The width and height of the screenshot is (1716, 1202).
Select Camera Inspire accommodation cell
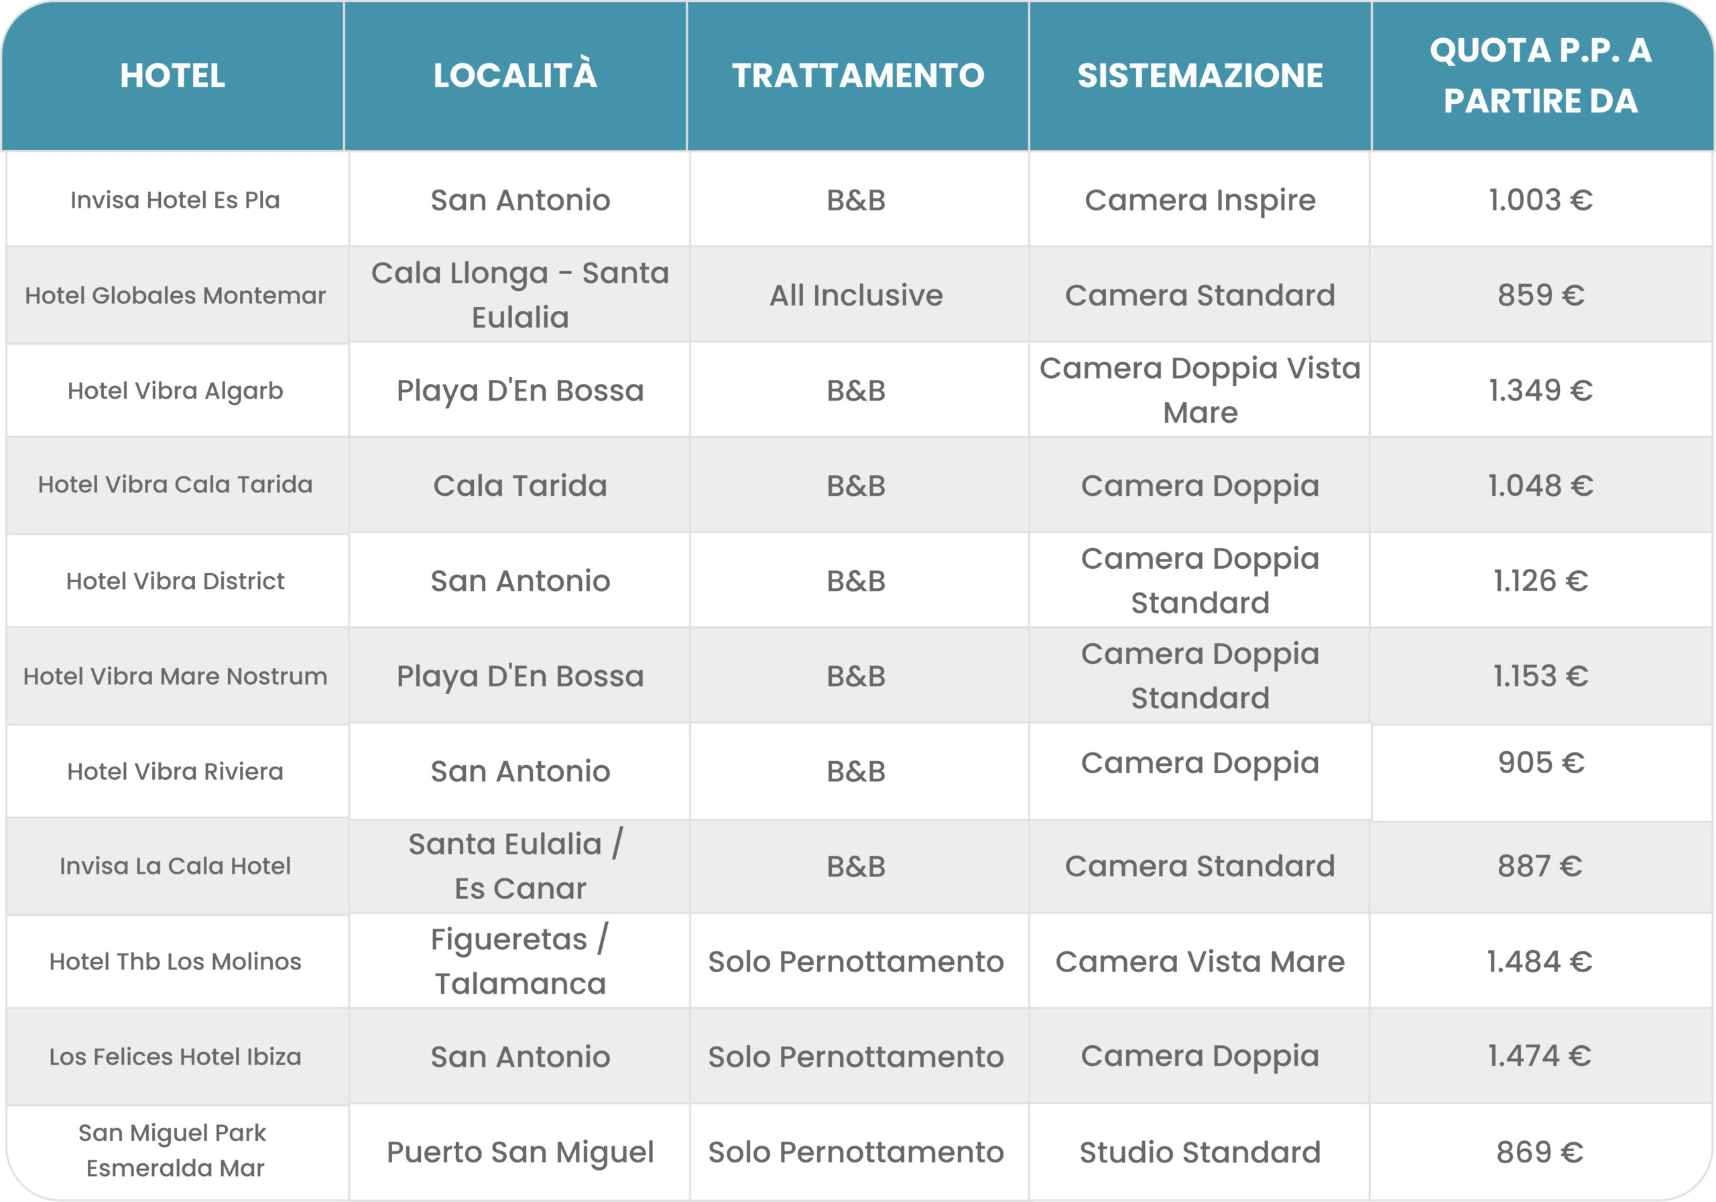tap(1201, 200)
